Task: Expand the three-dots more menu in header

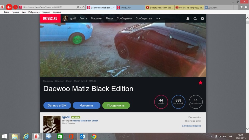Action: (x=158, y=18)
